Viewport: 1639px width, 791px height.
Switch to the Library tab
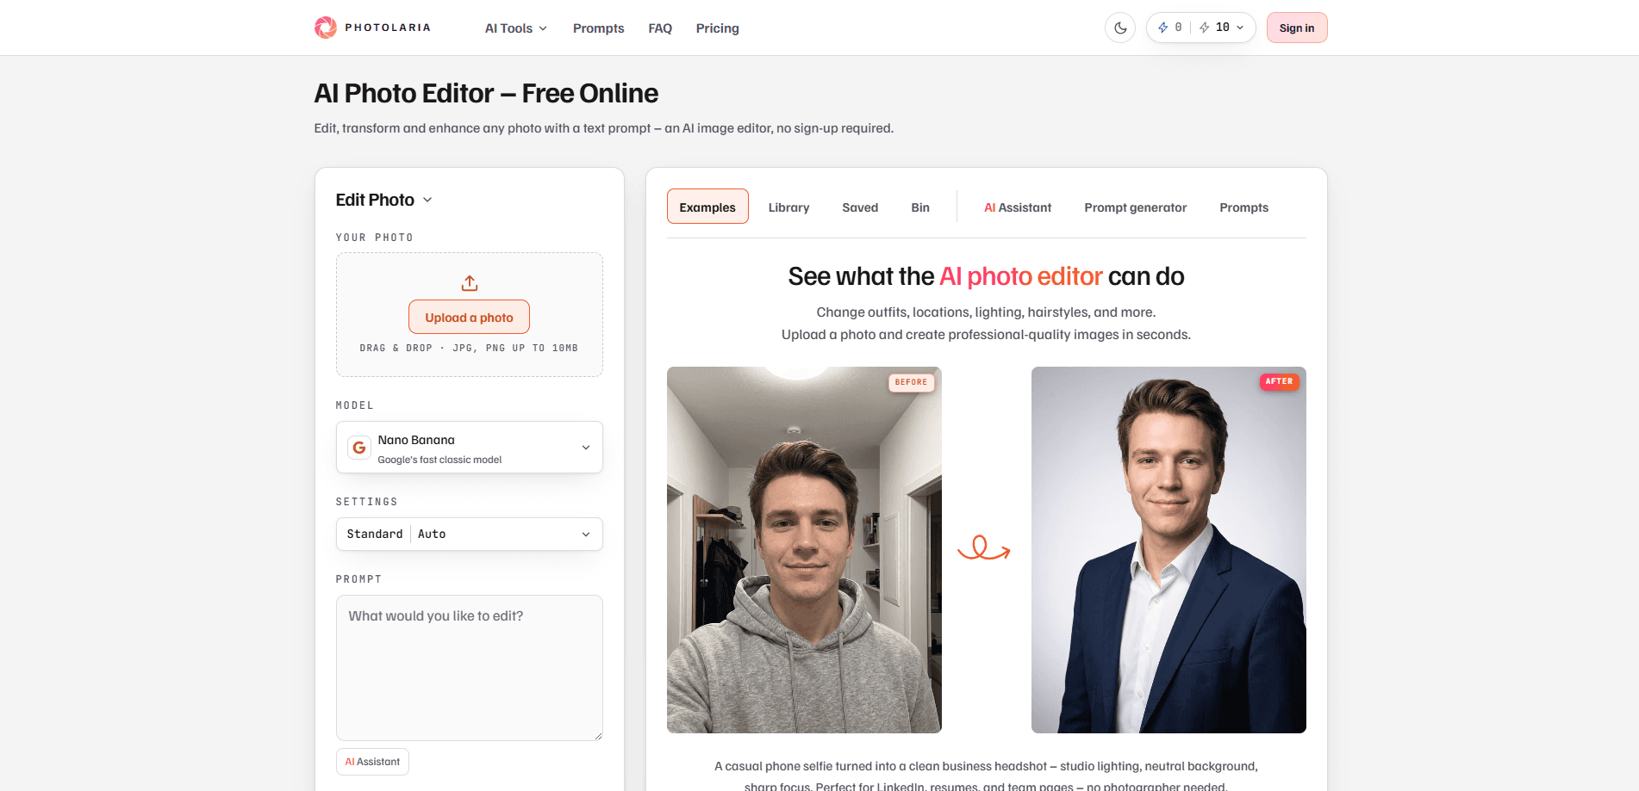pos(789,207)
